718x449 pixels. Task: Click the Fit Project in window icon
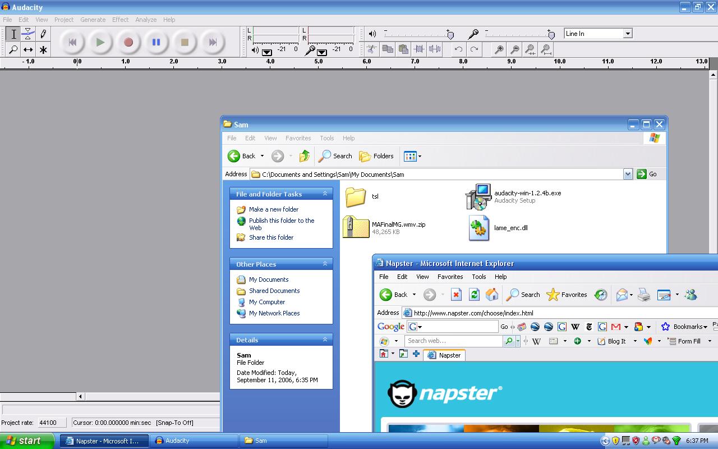point(546,49)
